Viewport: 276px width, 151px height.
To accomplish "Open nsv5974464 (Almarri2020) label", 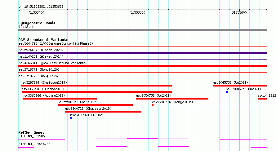I will [41, 50].
